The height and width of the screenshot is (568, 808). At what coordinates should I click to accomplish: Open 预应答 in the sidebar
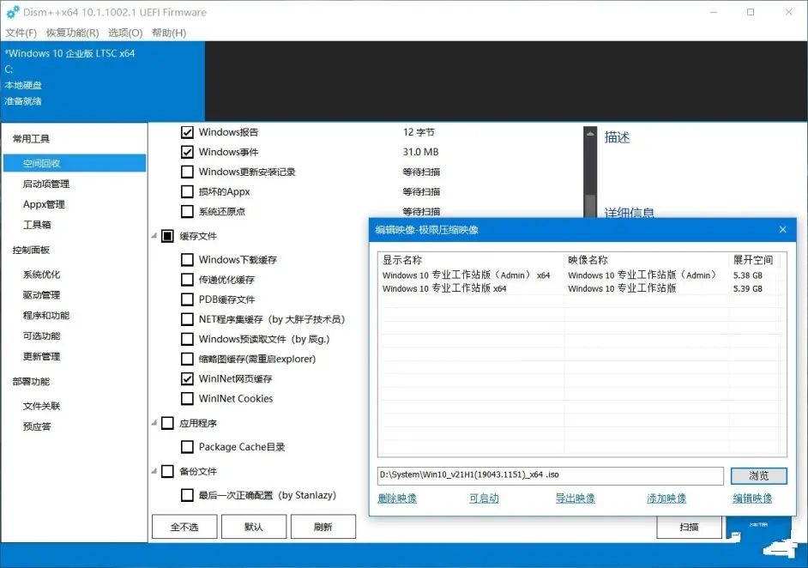(37, 426)
